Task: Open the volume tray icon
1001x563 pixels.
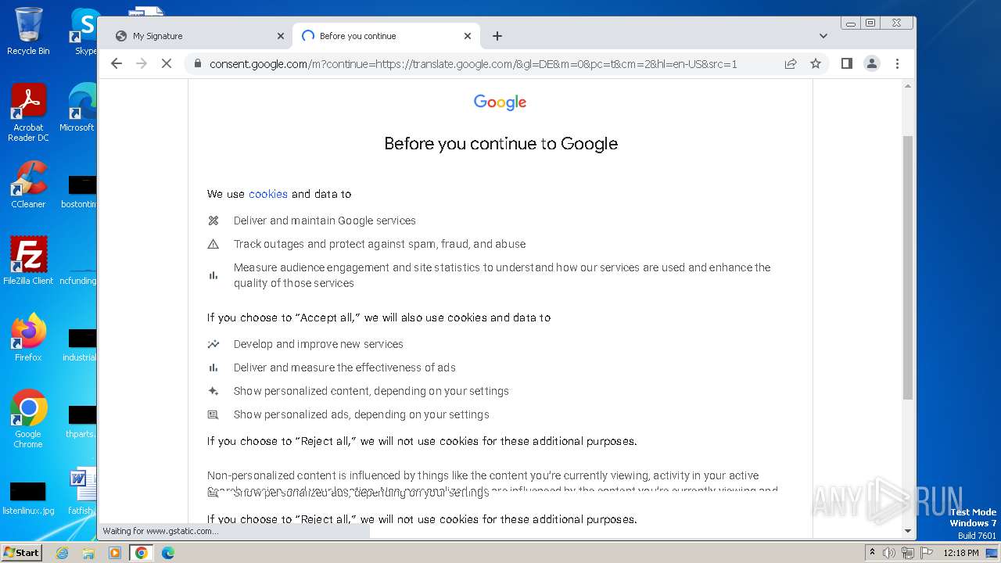Action: (889, 553)
